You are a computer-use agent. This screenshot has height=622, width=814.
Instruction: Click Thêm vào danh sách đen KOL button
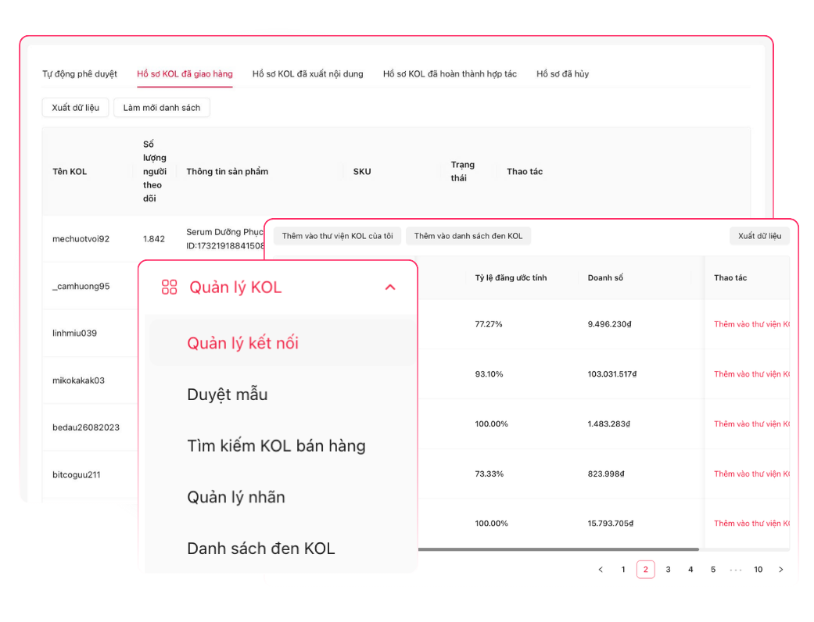pyautogui.click(x=468, y=236)
